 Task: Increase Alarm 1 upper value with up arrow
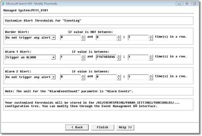pos(119,56)
